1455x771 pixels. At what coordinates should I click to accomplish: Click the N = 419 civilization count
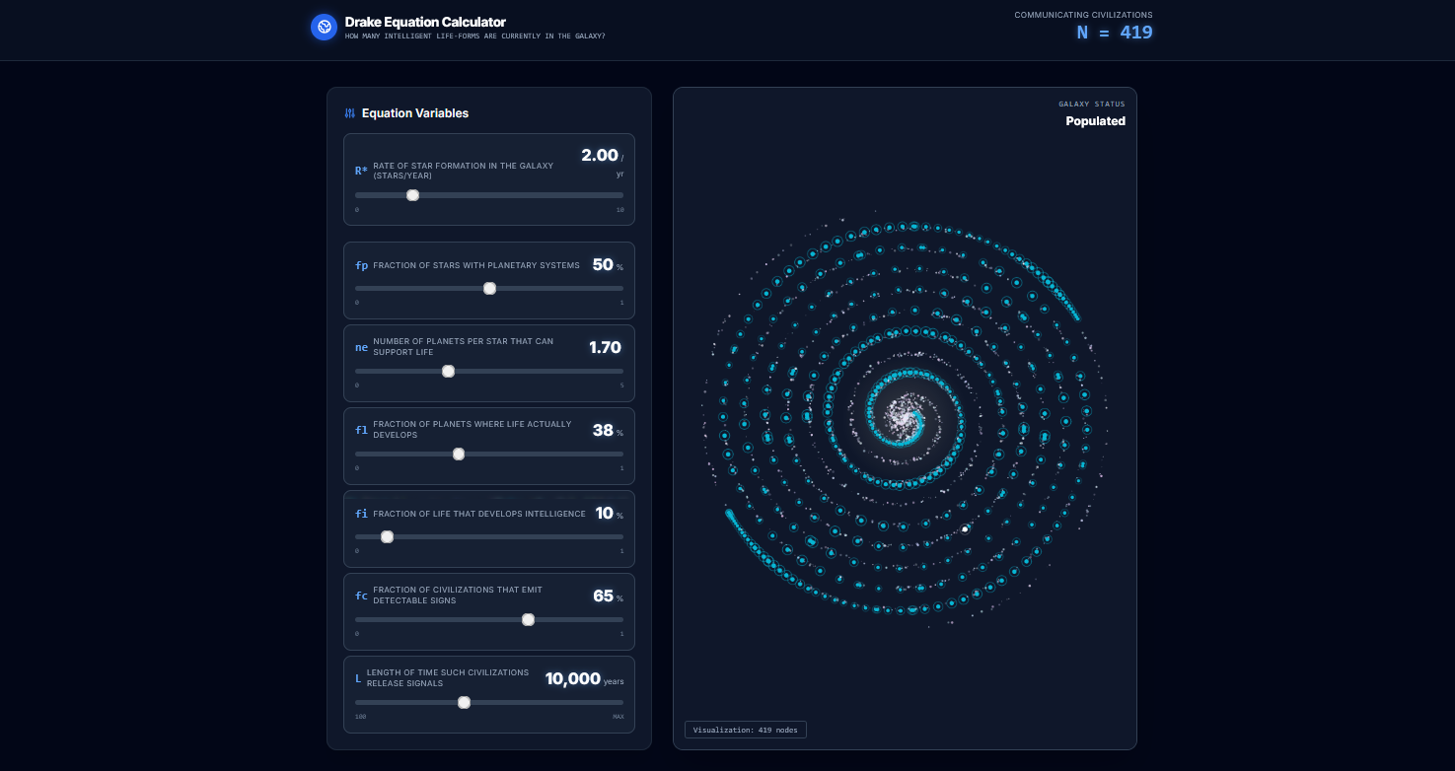[1115, 33]
